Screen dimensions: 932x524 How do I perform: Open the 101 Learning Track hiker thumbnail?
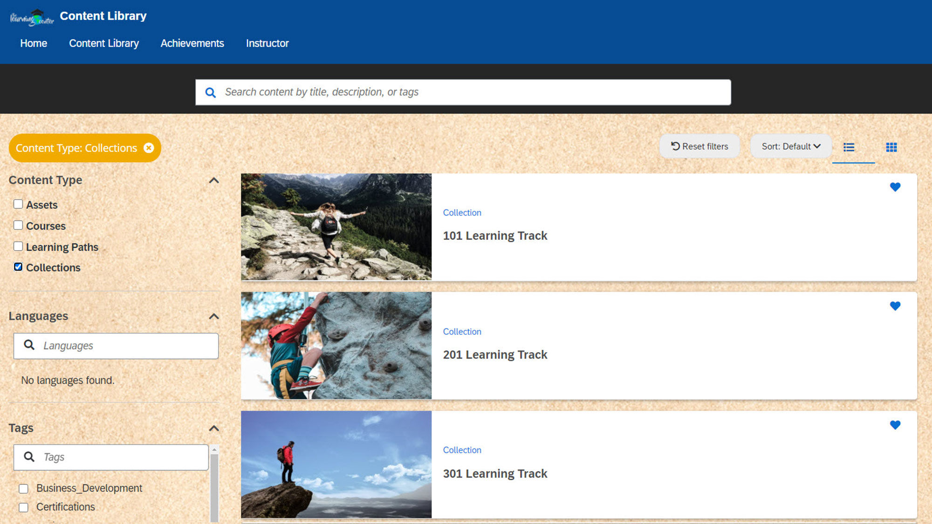(x=336, y=227)
